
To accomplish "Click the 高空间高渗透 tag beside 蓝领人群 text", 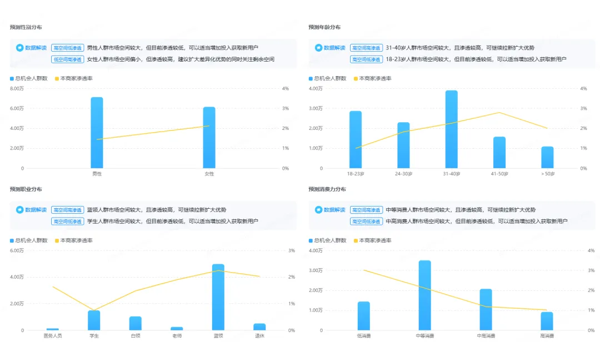I will click(x=67, y=210).
